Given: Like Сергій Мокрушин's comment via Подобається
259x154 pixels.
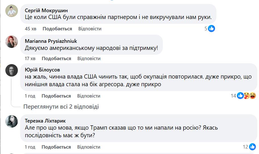Looking at the screenshot, I should pos(57,29).
